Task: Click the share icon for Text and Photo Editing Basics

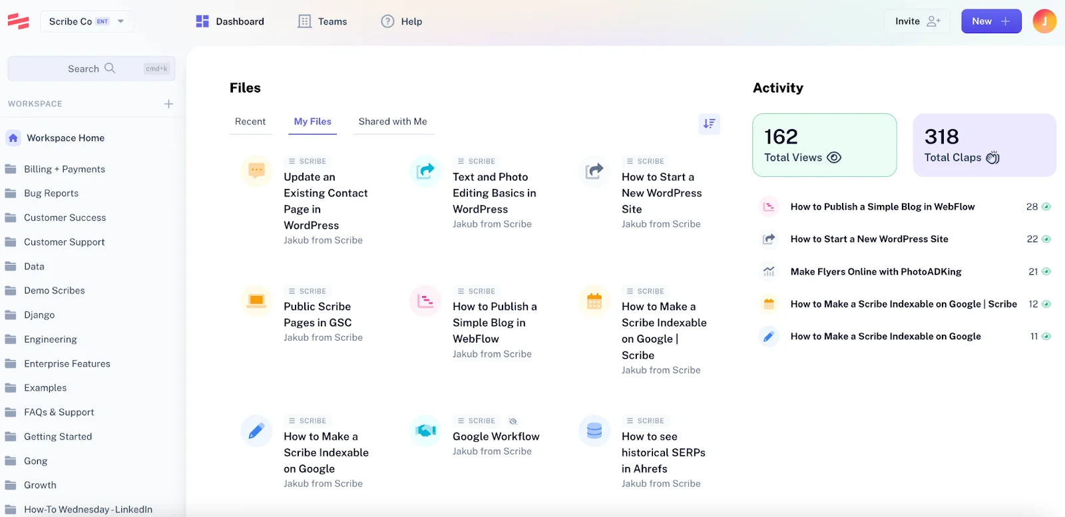Action: pyautogui.click(x=425, y=171)
